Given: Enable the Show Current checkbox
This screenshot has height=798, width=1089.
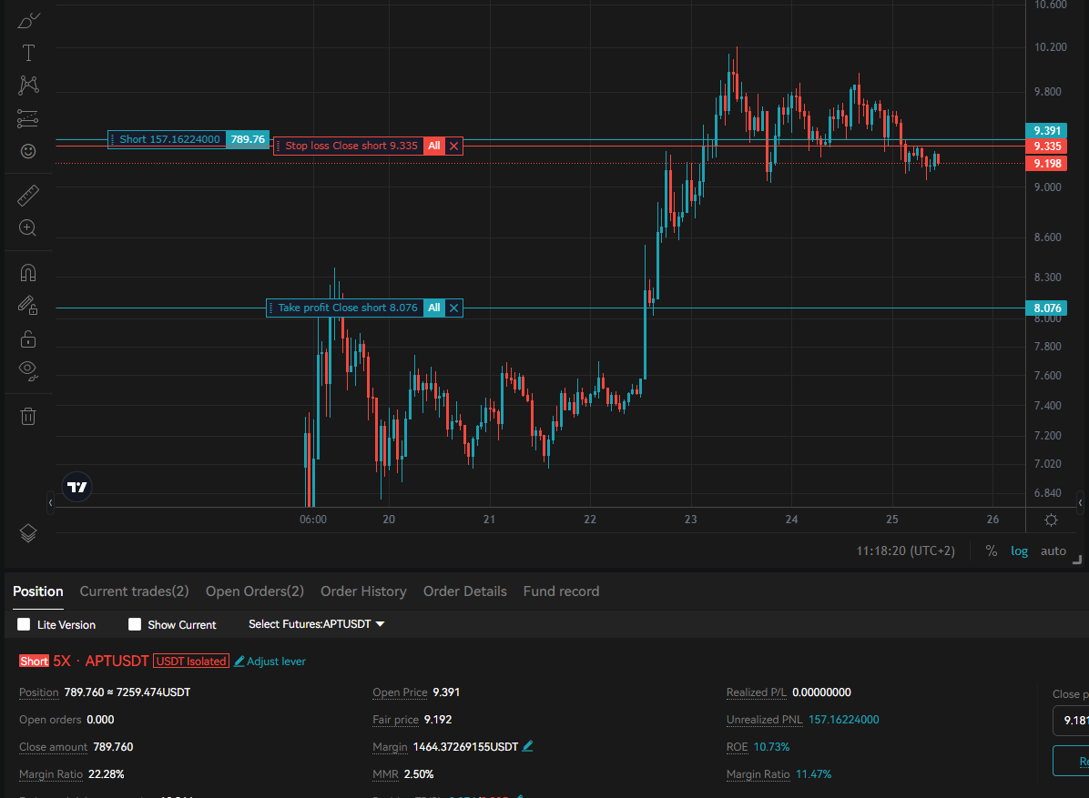Looking at the screenshot, I should [x=135, y=624].
